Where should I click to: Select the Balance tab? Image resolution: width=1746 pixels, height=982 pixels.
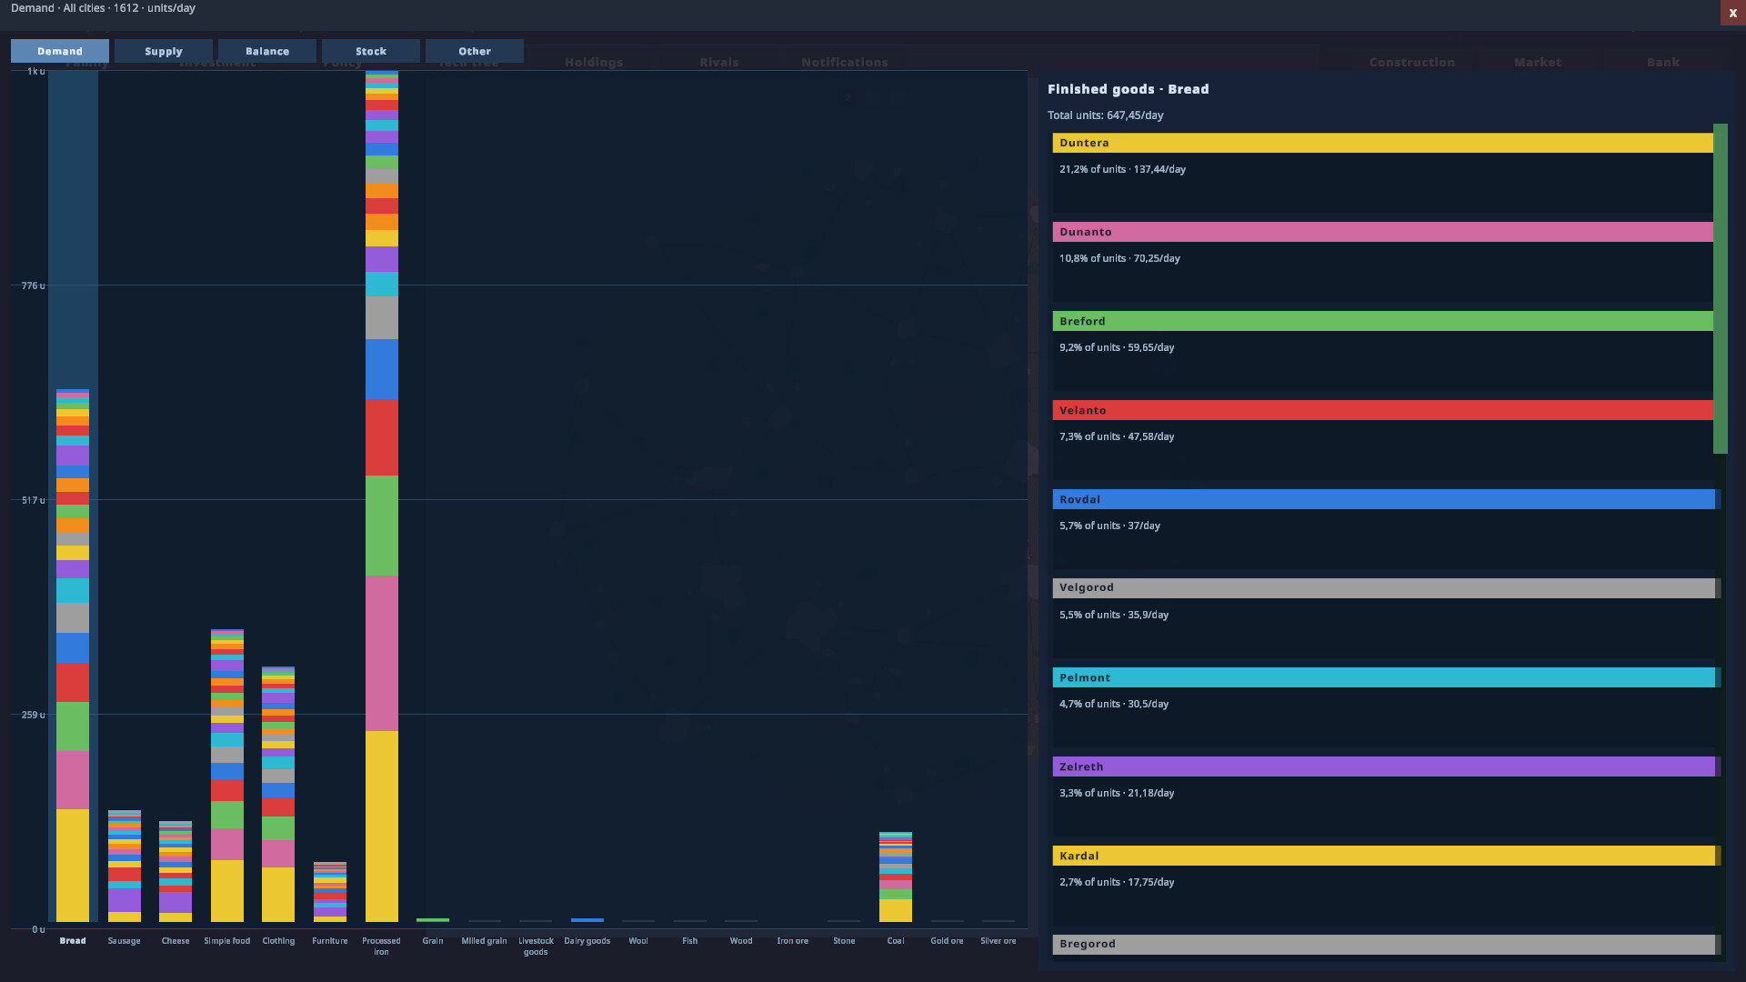[x=267, y=51]
